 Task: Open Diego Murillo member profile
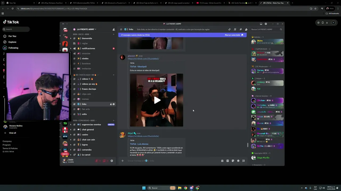267,158
